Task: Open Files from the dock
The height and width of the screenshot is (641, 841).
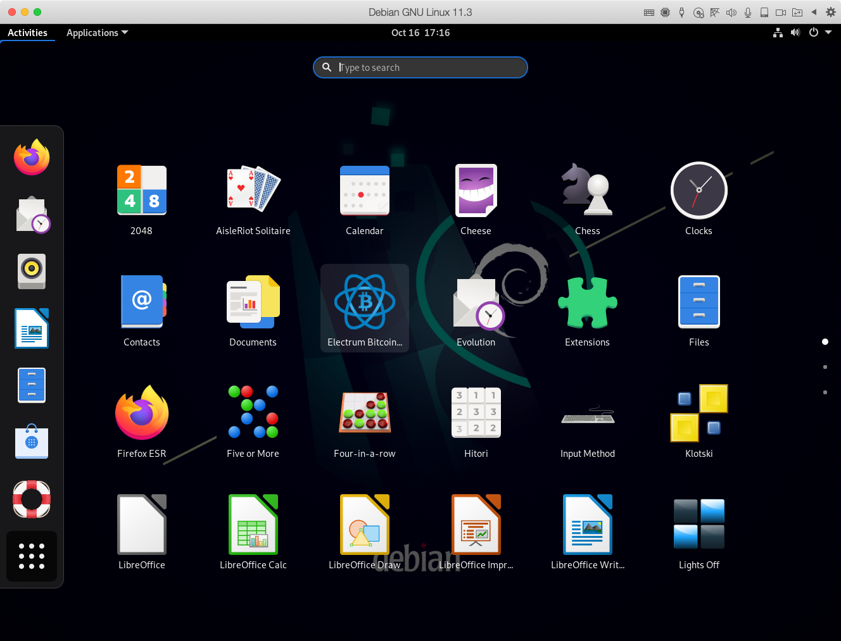Action: click(x=32, y=385)
